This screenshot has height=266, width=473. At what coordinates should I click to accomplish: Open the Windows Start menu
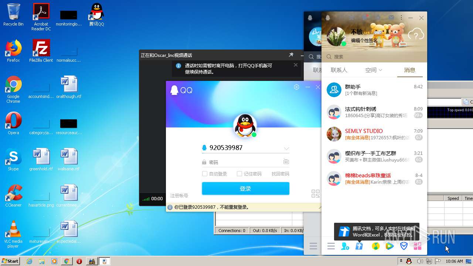(10, 261)
